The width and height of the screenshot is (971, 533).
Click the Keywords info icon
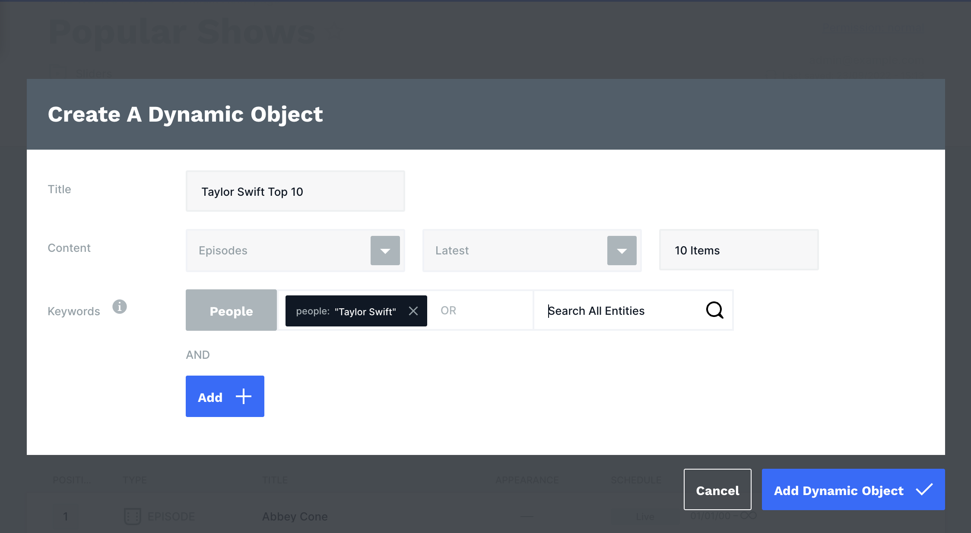[x=120, y=307]
